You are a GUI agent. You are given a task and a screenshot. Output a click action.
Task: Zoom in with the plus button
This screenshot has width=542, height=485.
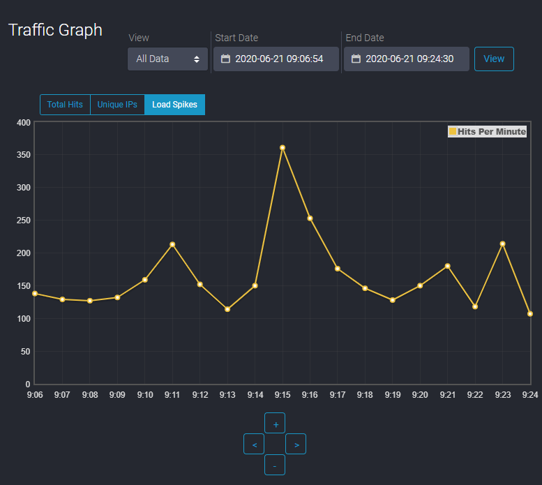[275, 423]
